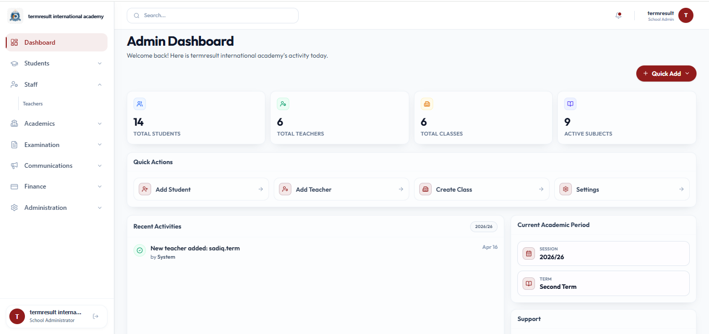Click the Total Teachers icon
709x334 pixels.
(x=283, y=104)
